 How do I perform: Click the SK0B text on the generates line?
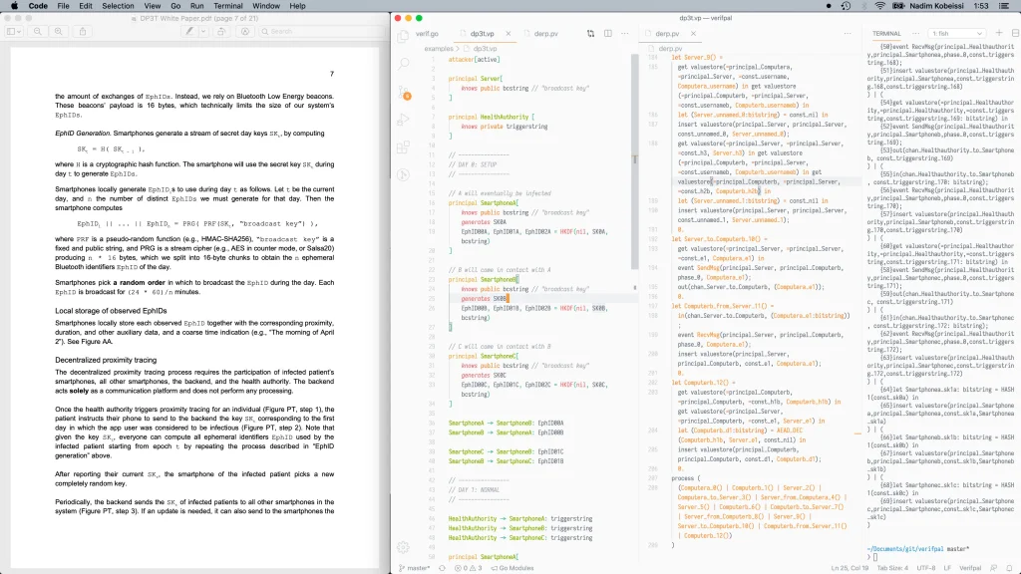click(x=501, y=299)
